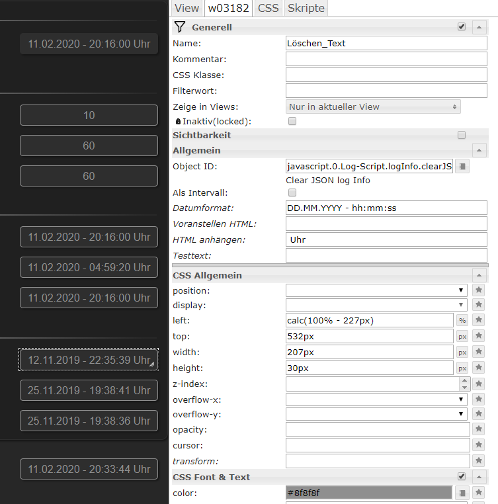This screenshot has height=504, width=498.
Task: Click star icon for cursor property
Action: (478, 445)
